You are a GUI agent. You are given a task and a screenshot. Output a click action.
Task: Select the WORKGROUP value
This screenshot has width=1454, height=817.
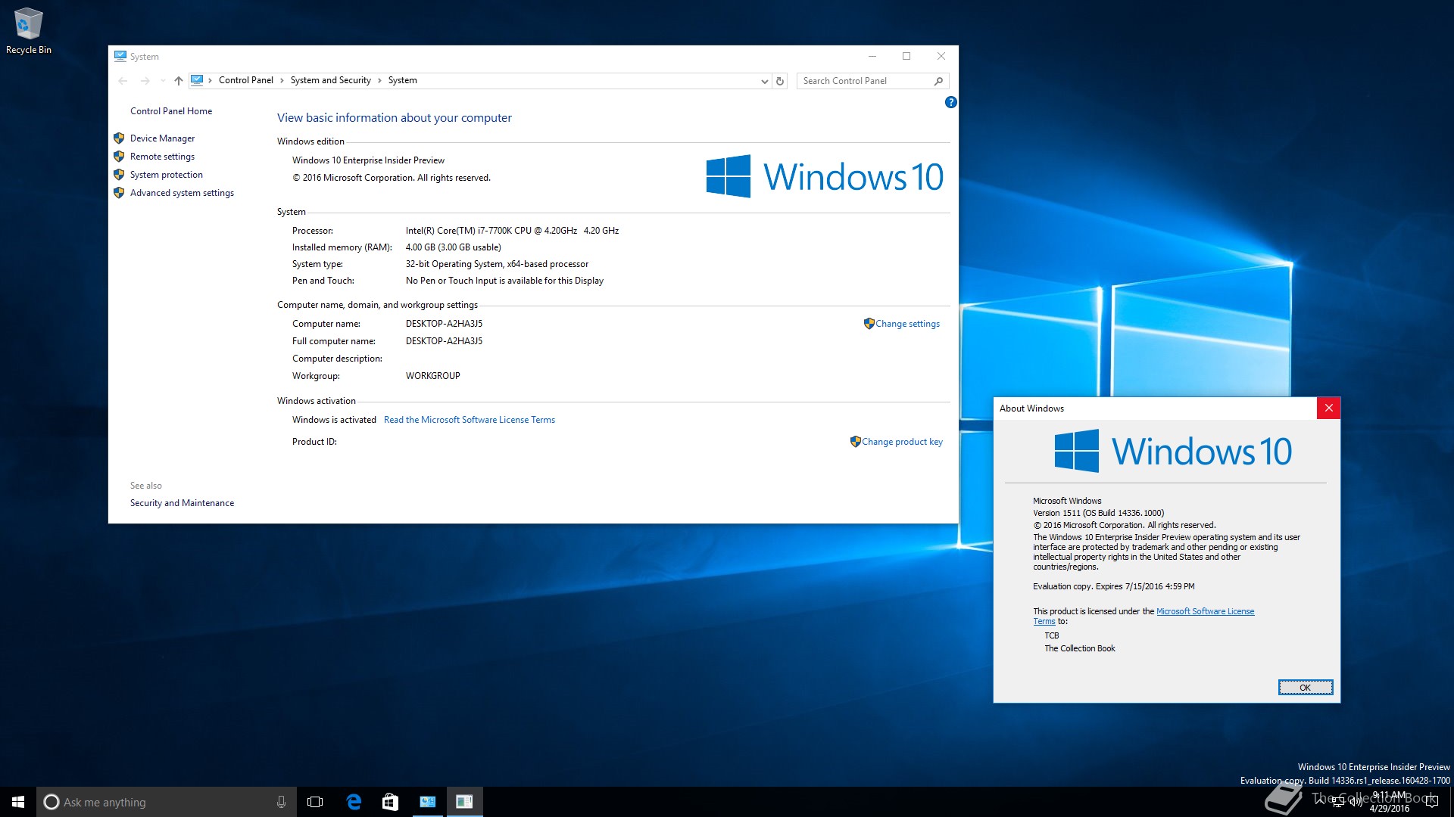432,376
